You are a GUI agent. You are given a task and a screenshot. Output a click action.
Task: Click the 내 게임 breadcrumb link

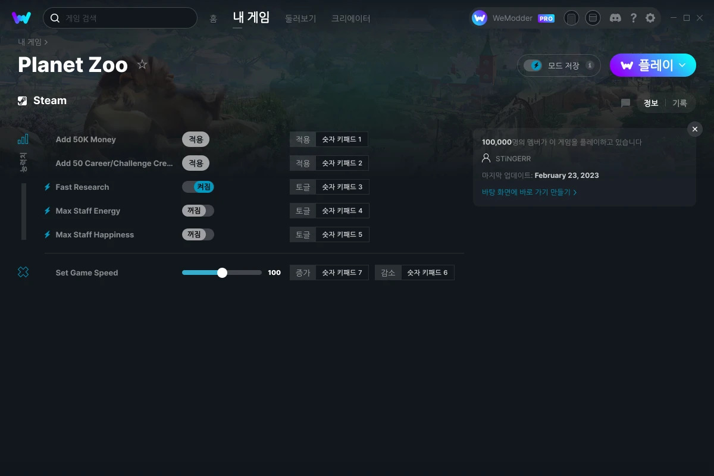pyautogui.click(x=30, y=42)
